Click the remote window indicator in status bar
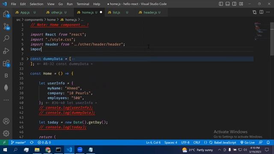Image resolution: width=274 pixels, height=154 pixels. tap(4, 142)
